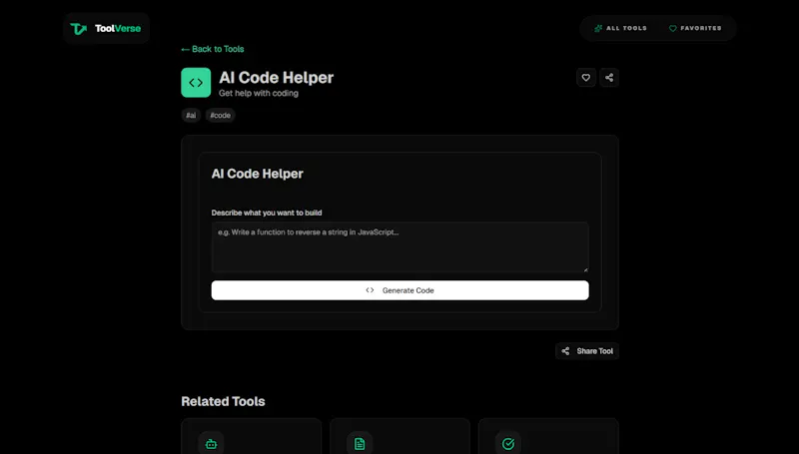Click the Generate Code button

pos(400,290)
